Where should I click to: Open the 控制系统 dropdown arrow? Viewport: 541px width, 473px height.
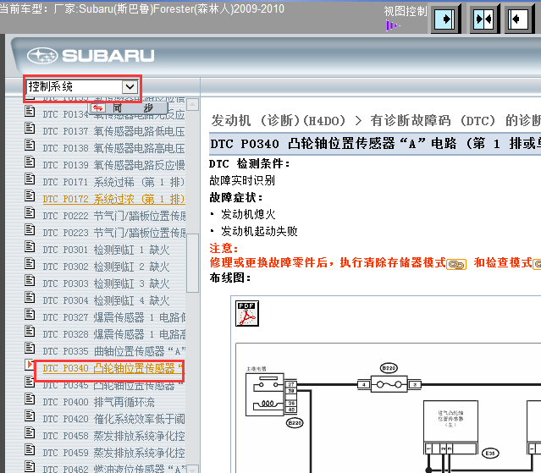click(130, 86)
